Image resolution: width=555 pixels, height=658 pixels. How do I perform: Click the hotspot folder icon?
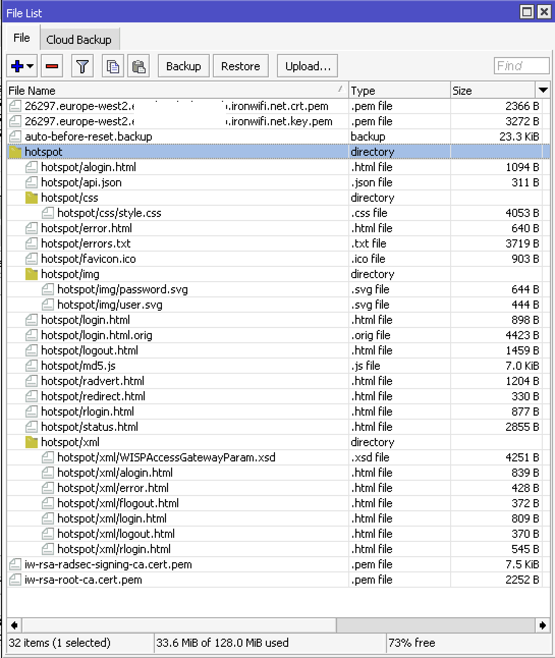16,152
